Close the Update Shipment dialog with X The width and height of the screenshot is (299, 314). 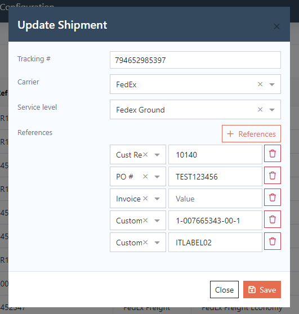click(x=276, y=26)
